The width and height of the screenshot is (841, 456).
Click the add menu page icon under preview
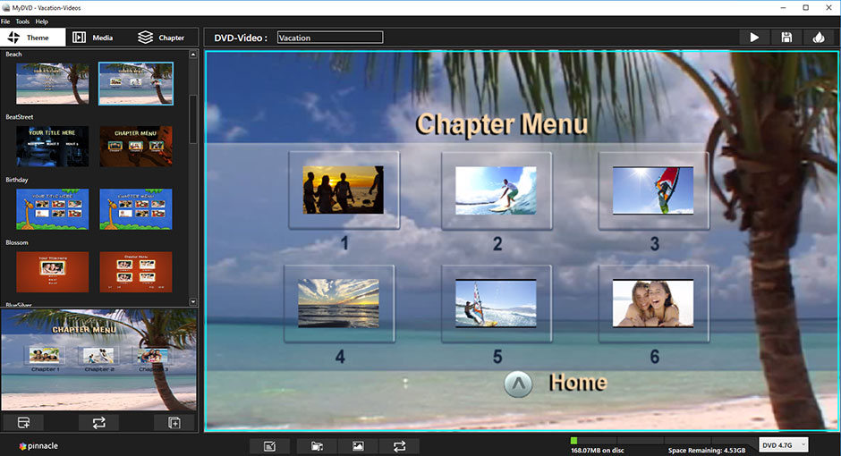(174, 423)
